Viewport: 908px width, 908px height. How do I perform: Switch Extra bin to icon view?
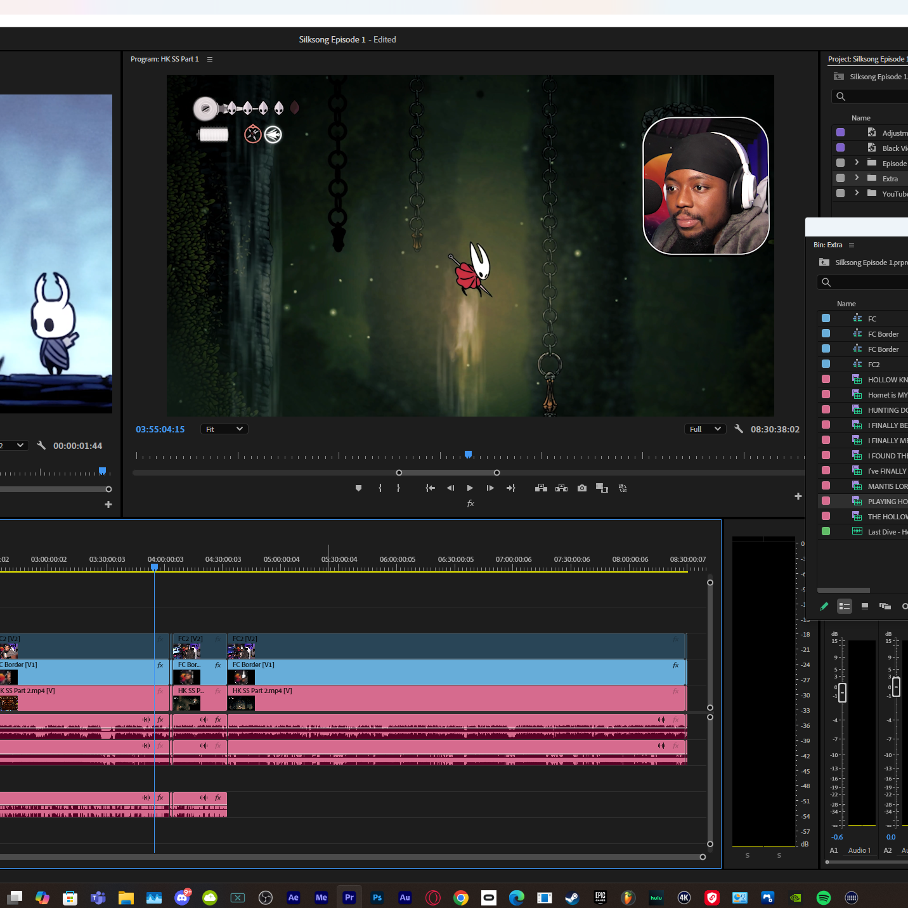[865, 606]
